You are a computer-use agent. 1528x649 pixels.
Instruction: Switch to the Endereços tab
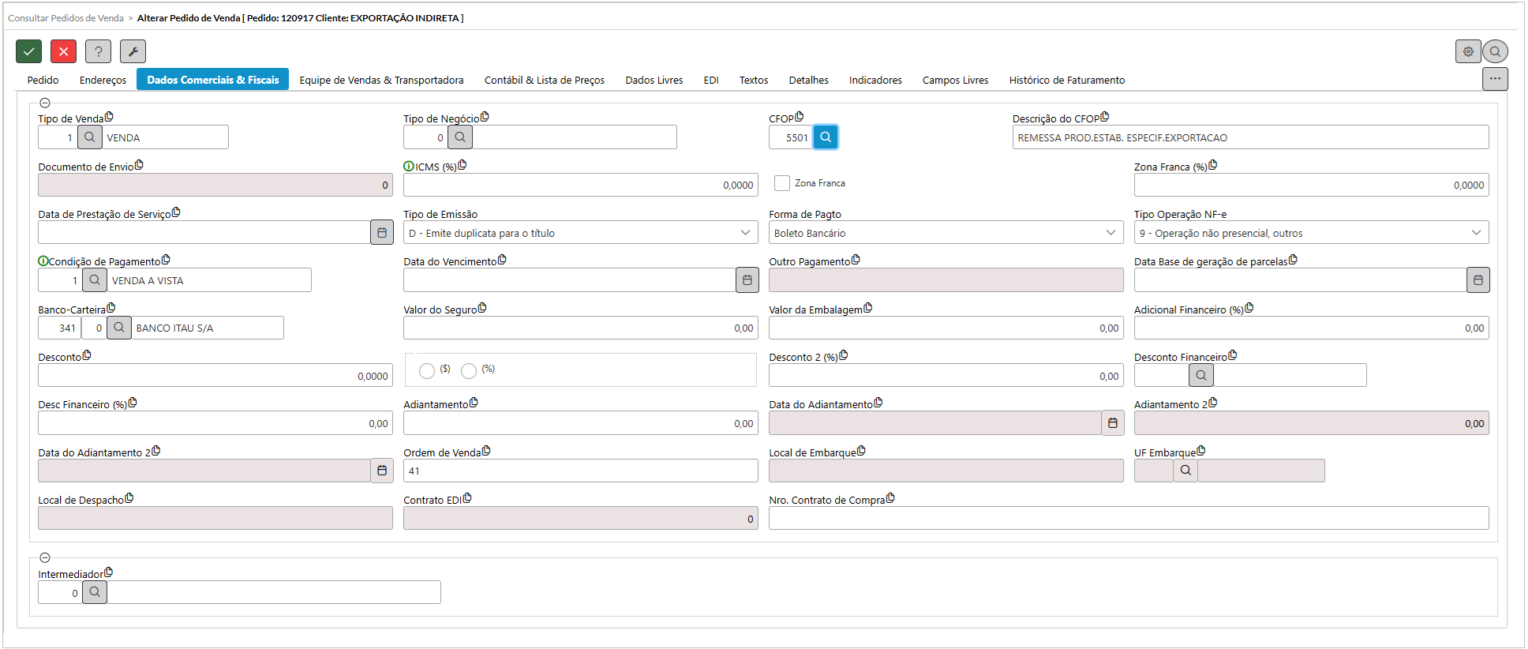103,80
